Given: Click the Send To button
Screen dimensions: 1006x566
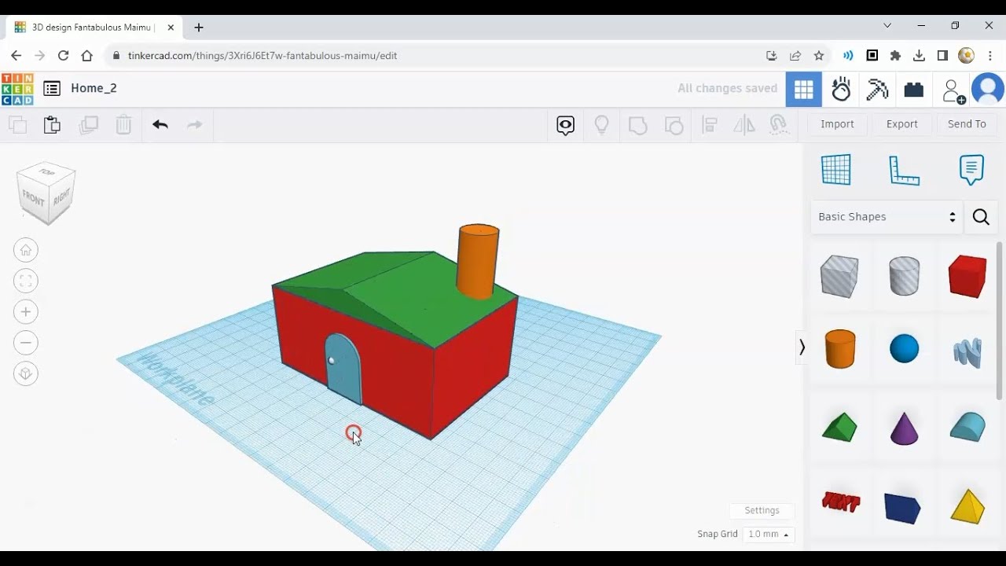Looking at the screenshot, I should (967, 124).
